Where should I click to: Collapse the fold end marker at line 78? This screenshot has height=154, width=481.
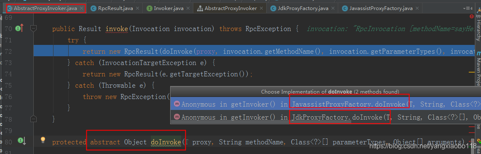point(34,119)
